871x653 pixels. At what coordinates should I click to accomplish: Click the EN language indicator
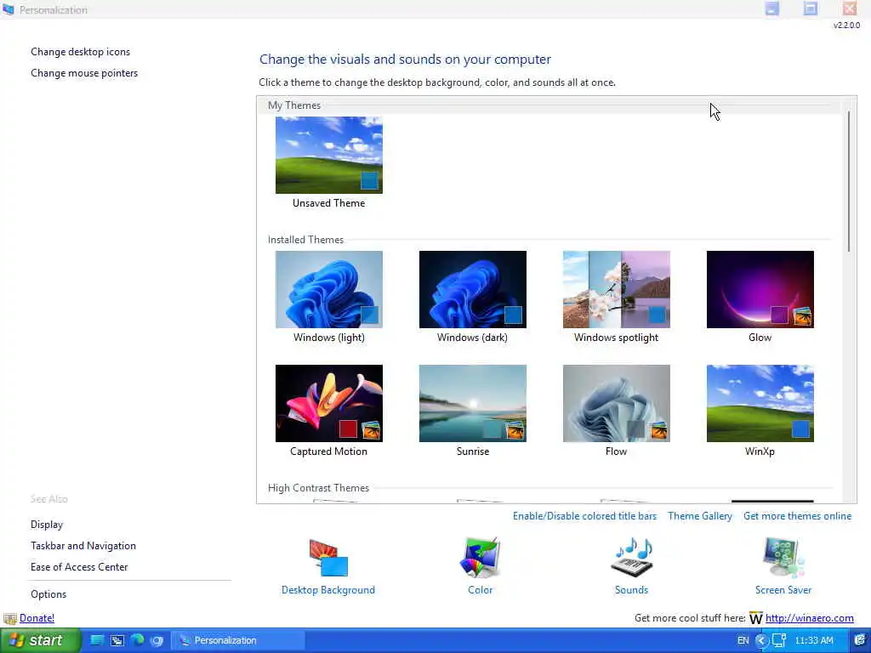(743, 640)
